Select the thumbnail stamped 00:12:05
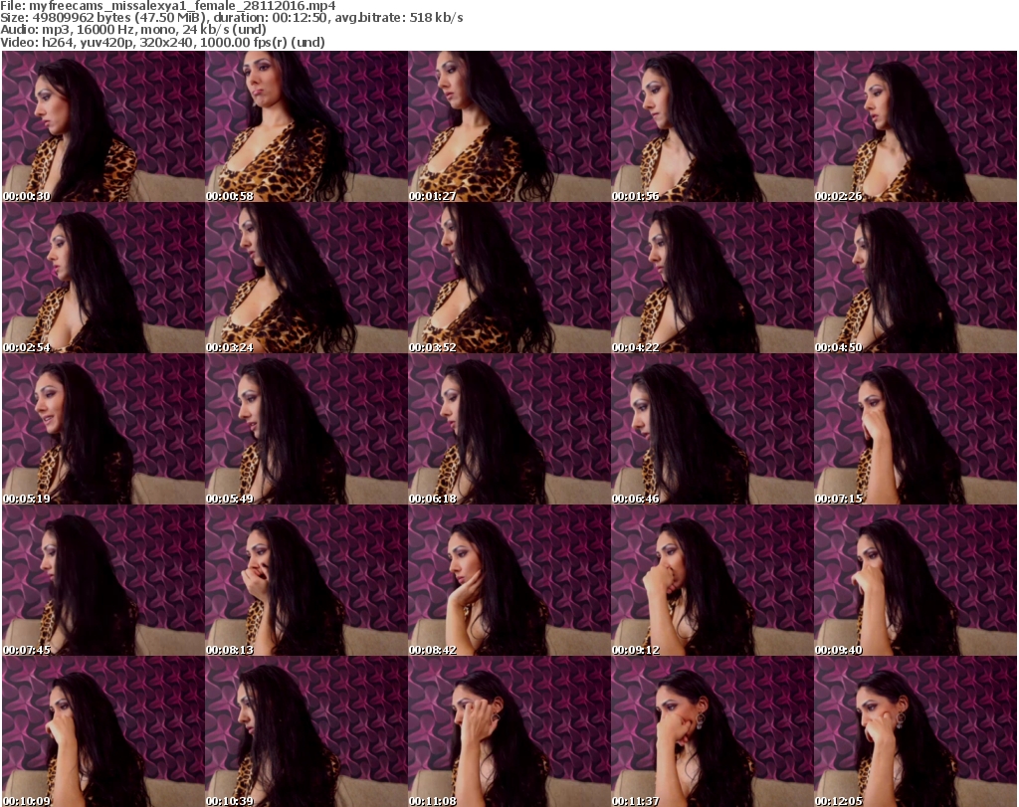1019x807 pixels. (916, 731)
